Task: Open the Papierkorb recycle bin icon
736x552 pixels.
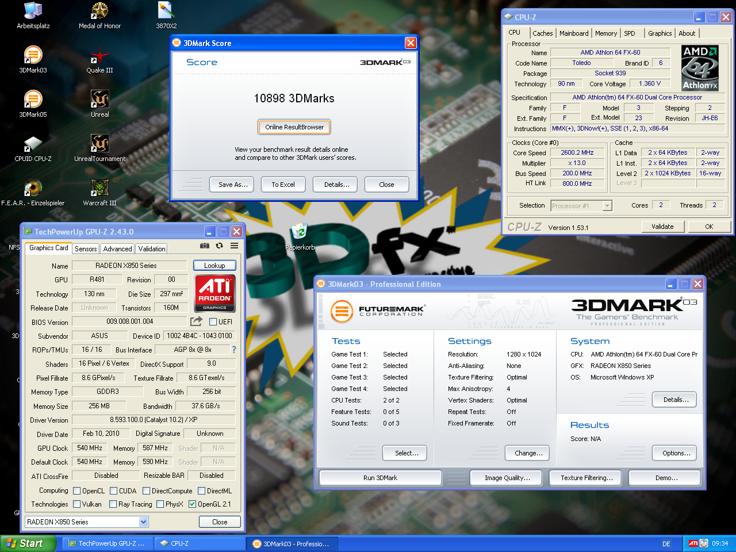Action: pyautogui.click(x=300, y=237)
